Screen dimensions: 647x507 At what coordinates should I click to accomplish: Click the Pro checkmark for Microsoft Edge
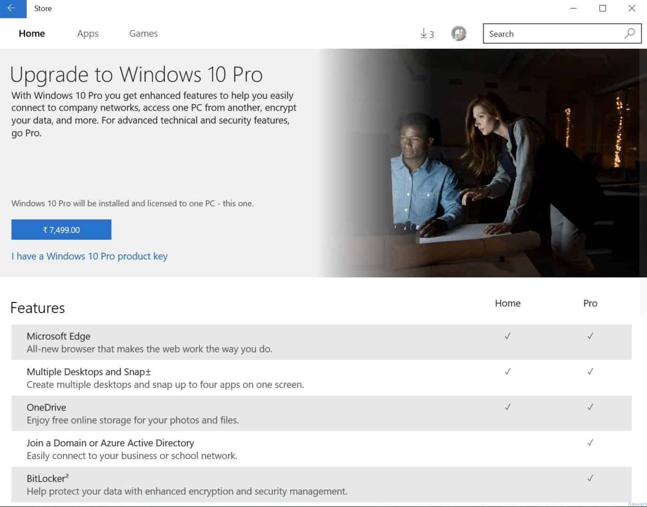(x=590, y=336)
